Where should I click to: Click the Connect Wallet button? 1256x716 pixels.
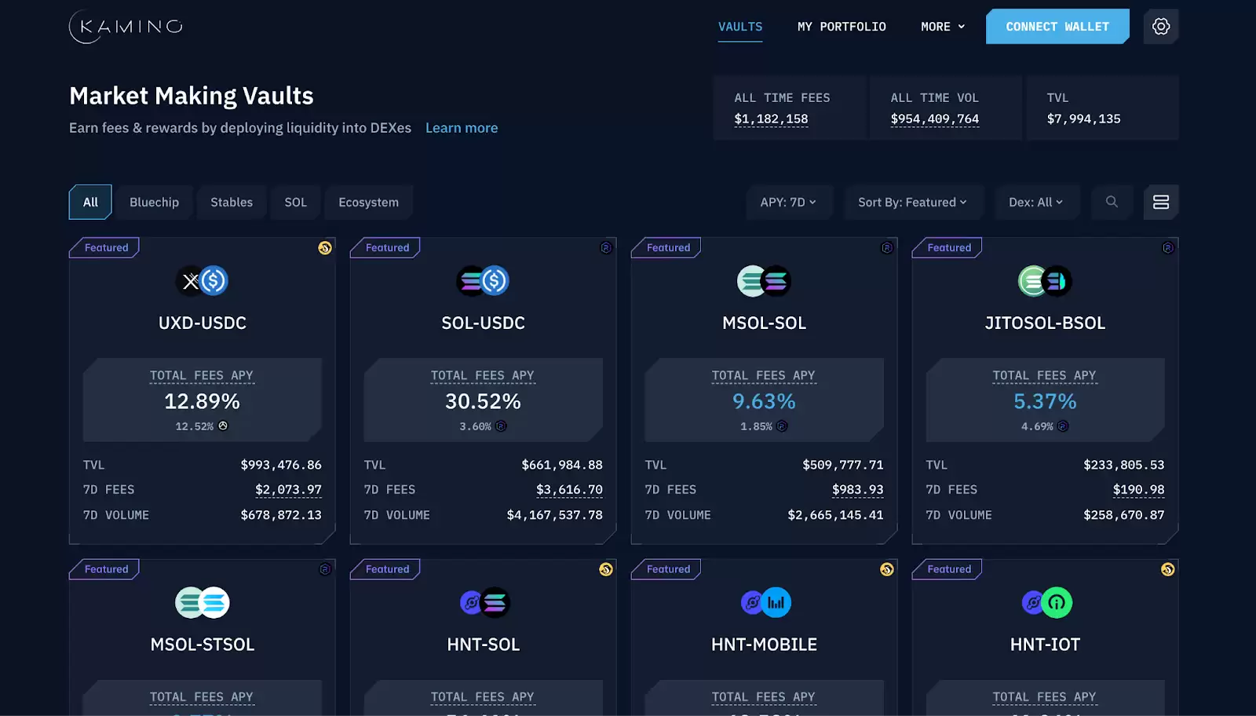point(1057,27)
